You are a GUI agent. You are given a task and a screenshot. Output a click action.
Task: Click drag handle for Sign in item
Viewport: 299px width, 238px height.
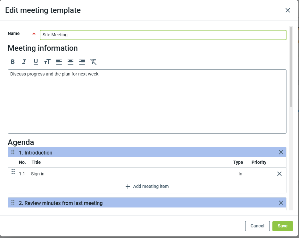pos(13,172)
